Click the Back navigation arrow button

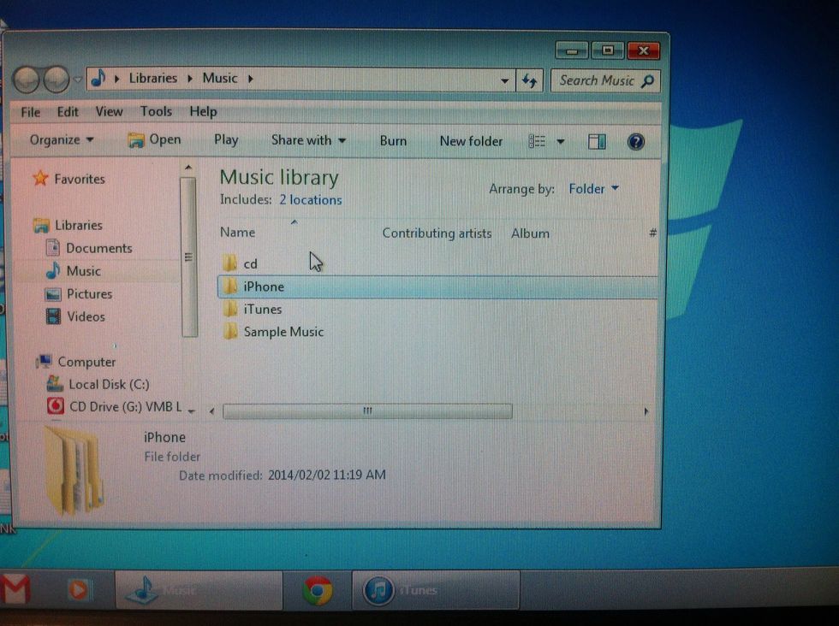[x=27, y=80]
